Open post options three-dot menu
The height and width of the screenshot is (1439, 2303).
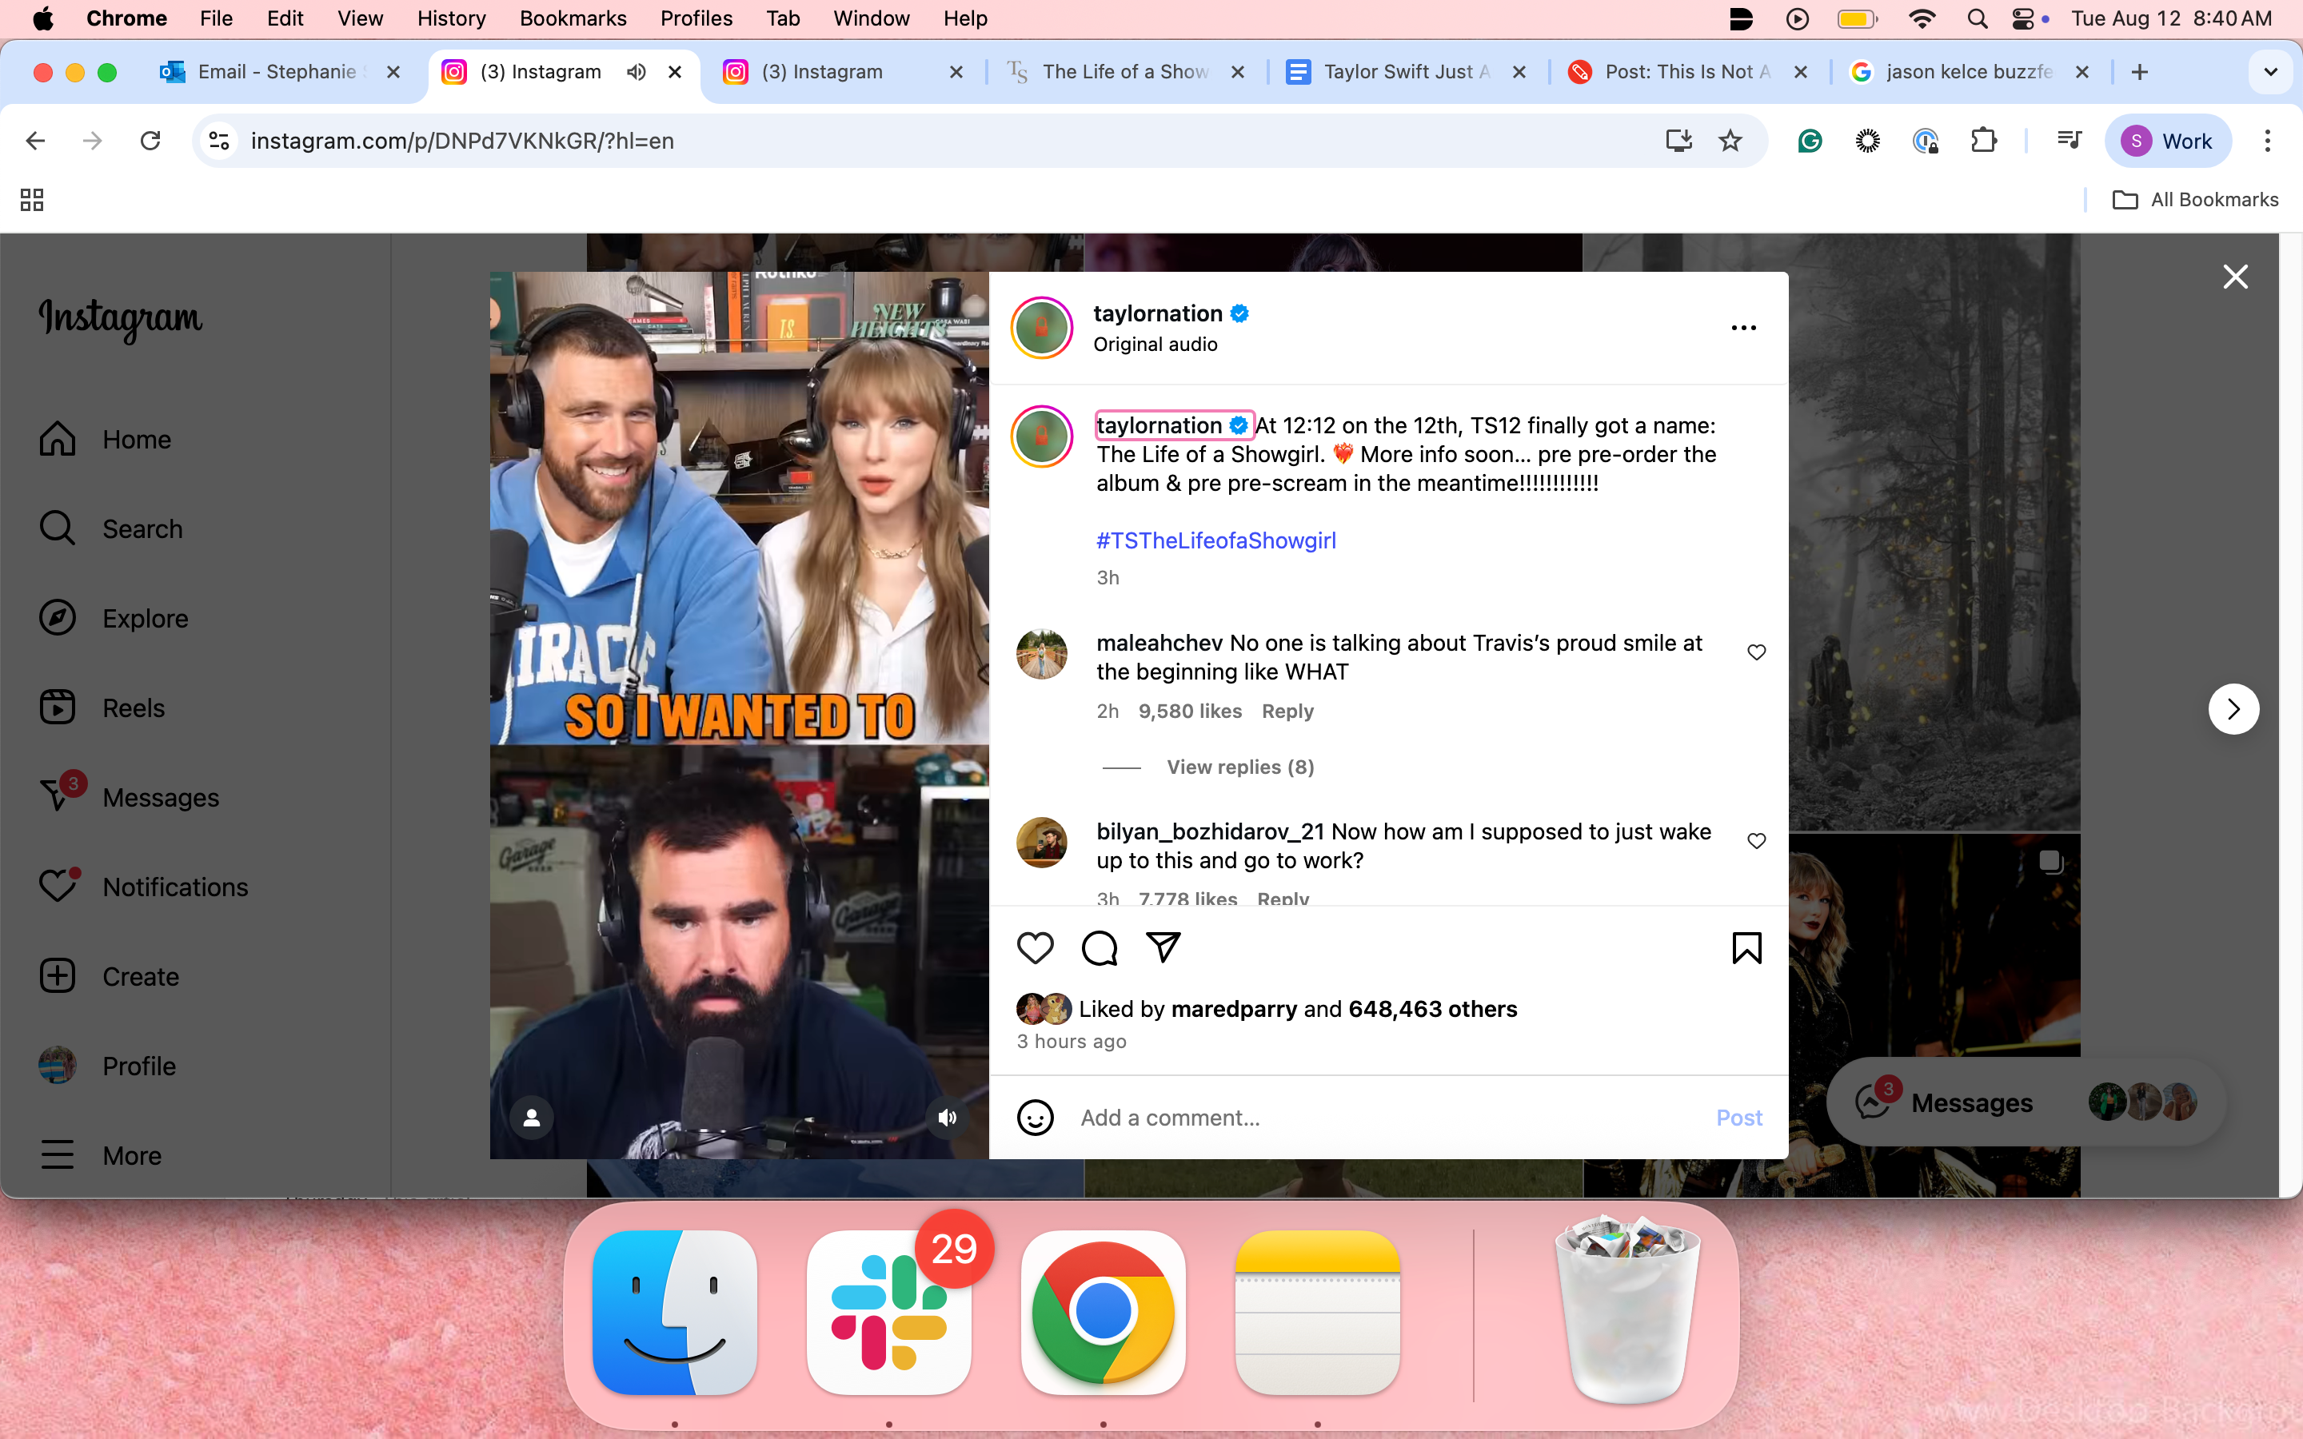click(x=1743, y=328)
